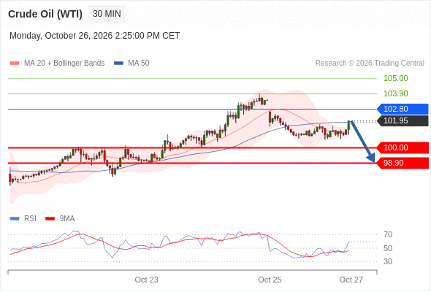Image resolution: width=431 pixels, height=292 pixels.
Task: Click the Crude Oil (WTI) chart title
Action: [45, 14]
